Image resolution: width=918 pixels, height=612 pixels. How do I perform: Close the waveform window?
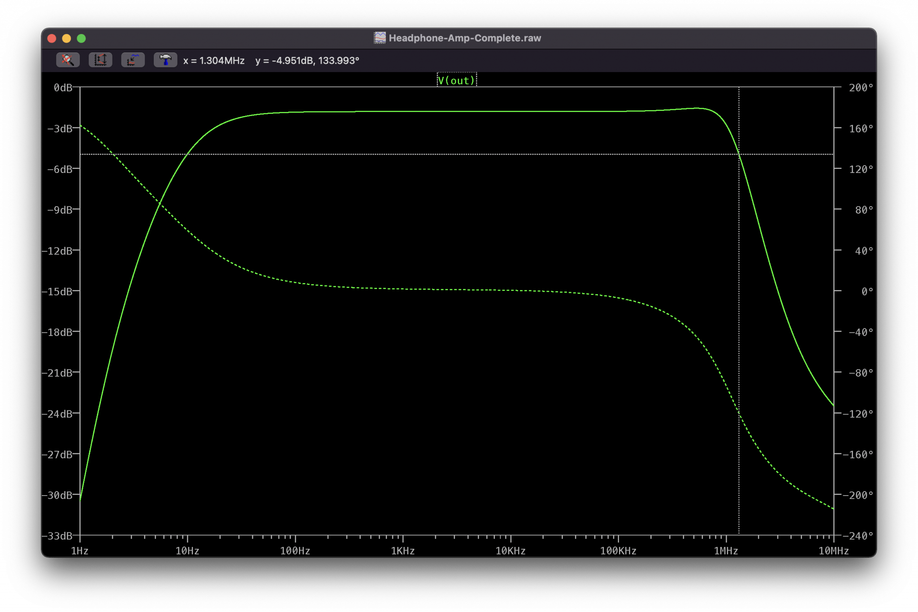tap(52, 39)
